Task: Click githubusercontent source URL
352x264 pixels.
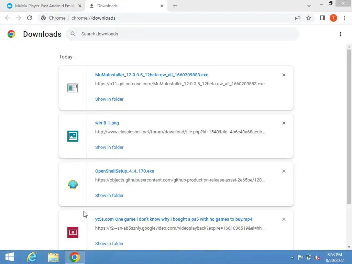Action: click(180, 180)
